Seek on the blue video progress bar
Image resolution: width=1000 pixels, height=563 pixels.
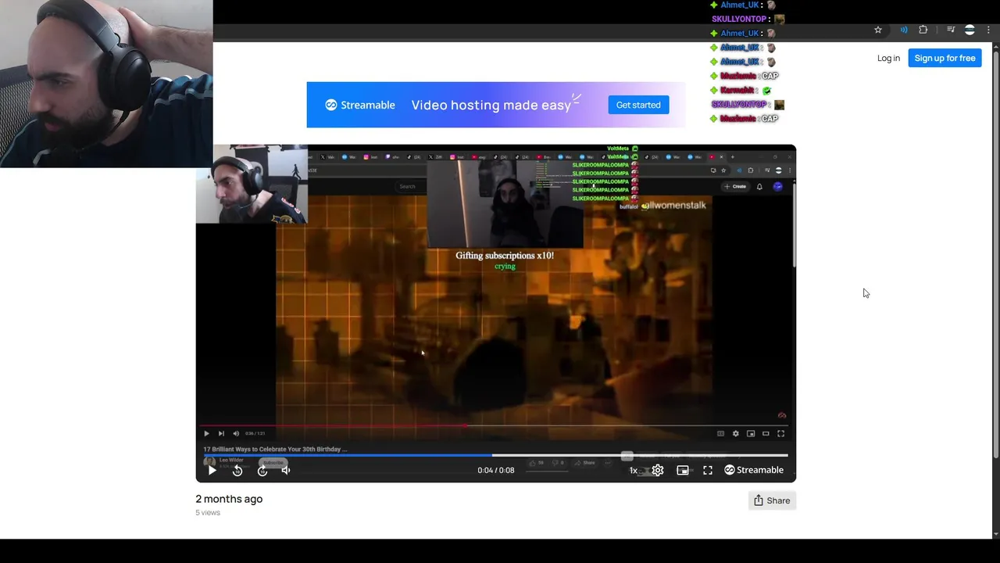495,455
